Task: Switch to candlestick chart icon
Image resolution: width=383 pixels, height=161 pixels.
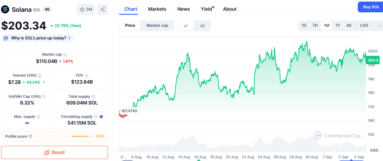Action: (x=202, y=25)
